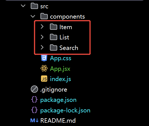
Task: Expand the Item folder chevron
Action: click(42, 27)
